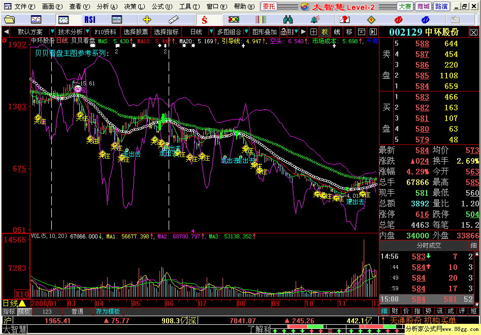Open the traffic light signal icon

[234, 20]
